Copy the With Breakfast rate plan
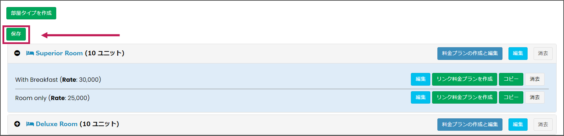564x136 pixels. pos(511,79)
